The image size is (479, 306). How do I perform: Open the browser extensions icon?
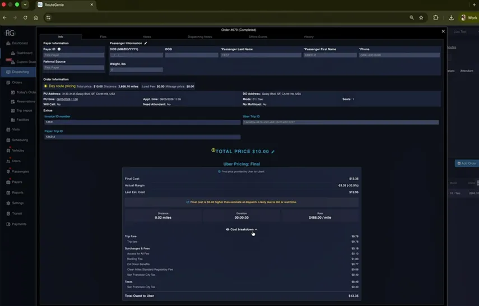click(x=436, y=18)
